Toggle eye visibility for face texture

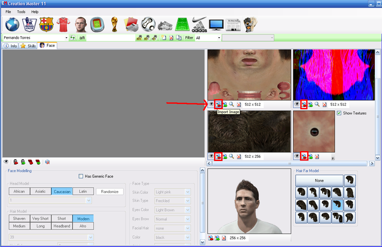tap(211, 104)
